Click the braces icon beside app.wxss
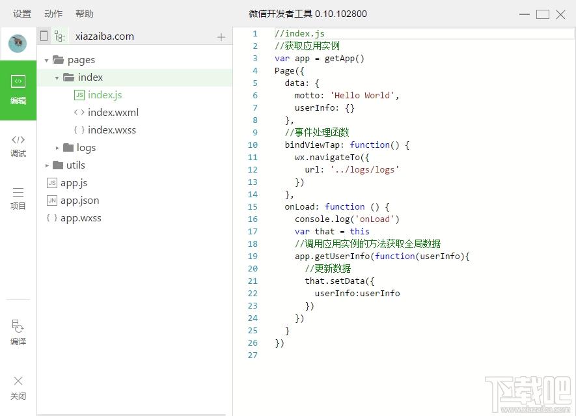Image resolution: width=576 pixels, height=416 pixels. [52, 218]
